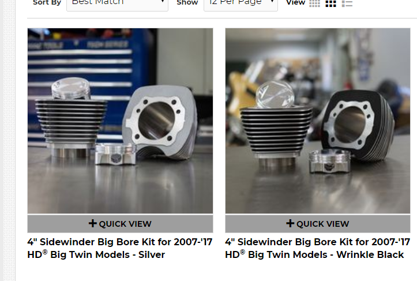Click the Show label
Image resolution: width=417 pixels, height=281 pixels.
click(x=187, y=3)
